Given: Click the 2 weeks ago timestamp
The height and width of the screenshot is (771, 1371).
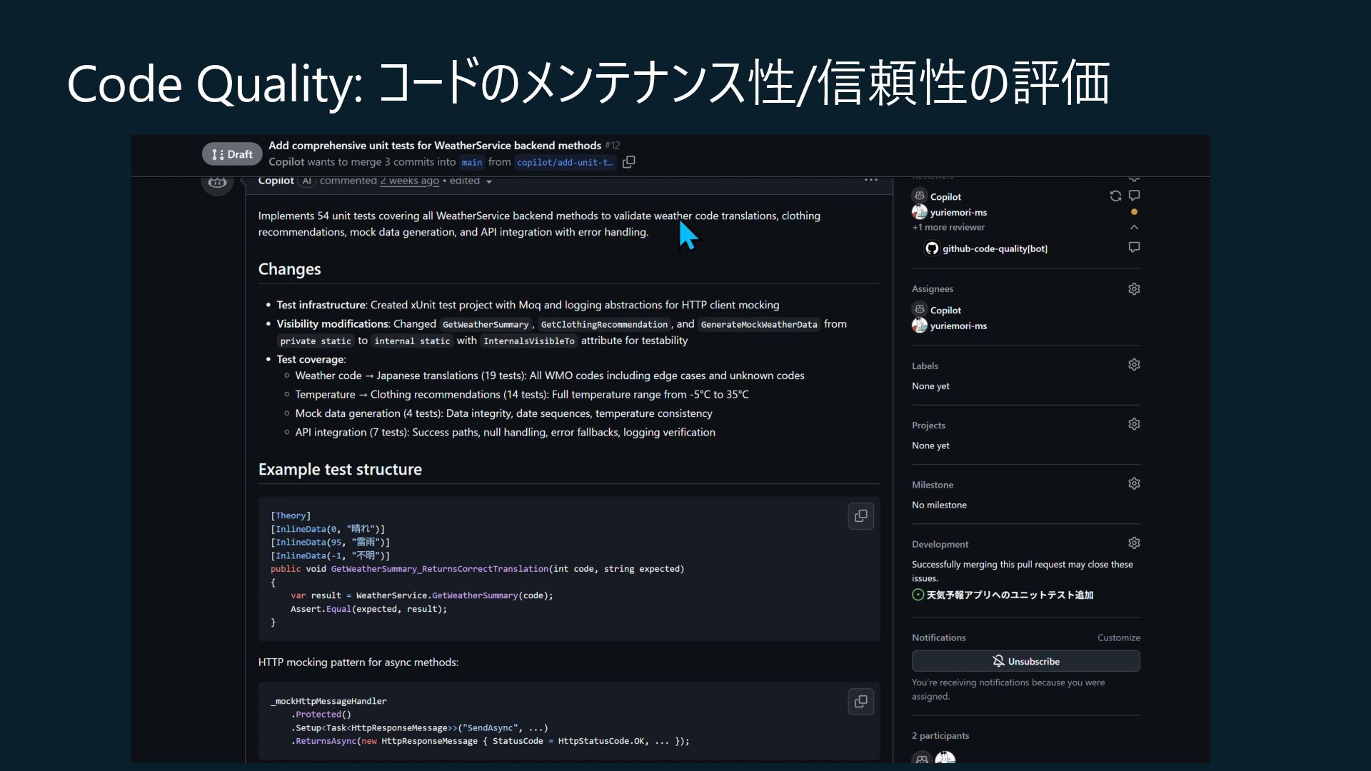Looking at the screenshot, I should pos(409,181).
